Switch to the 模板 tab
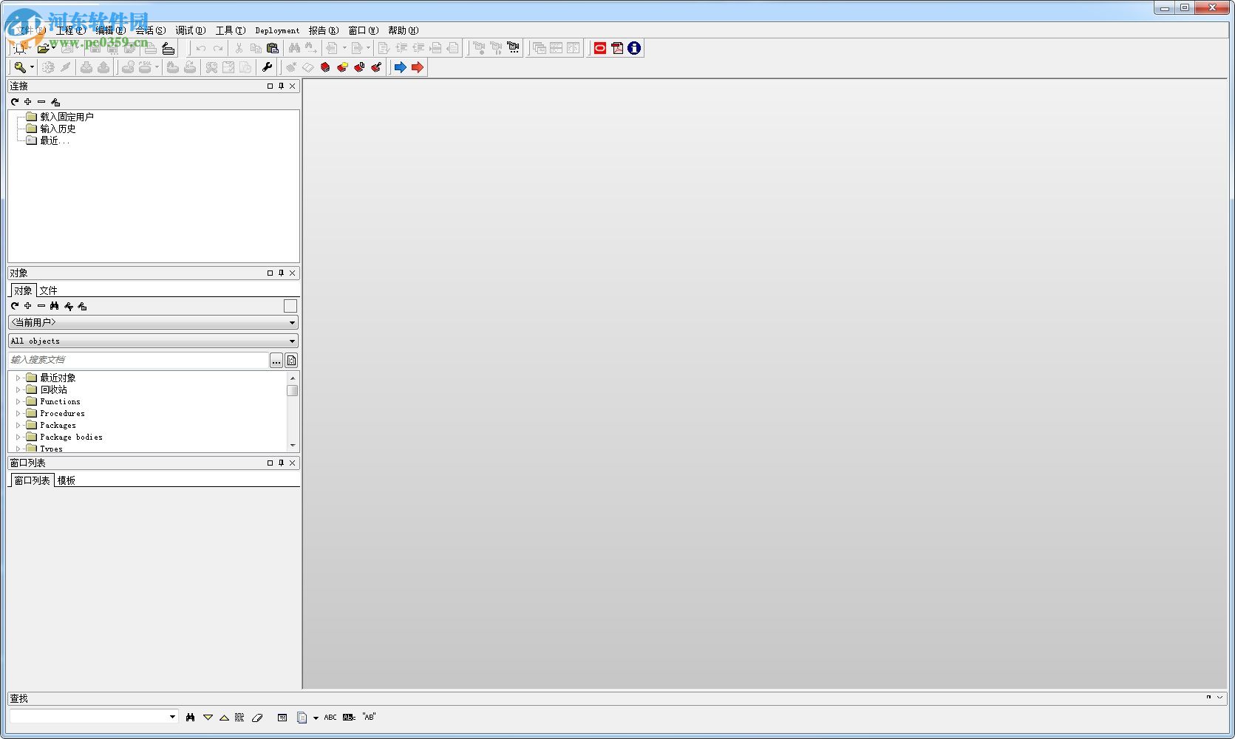1235x739 pixels. point(67,480)
